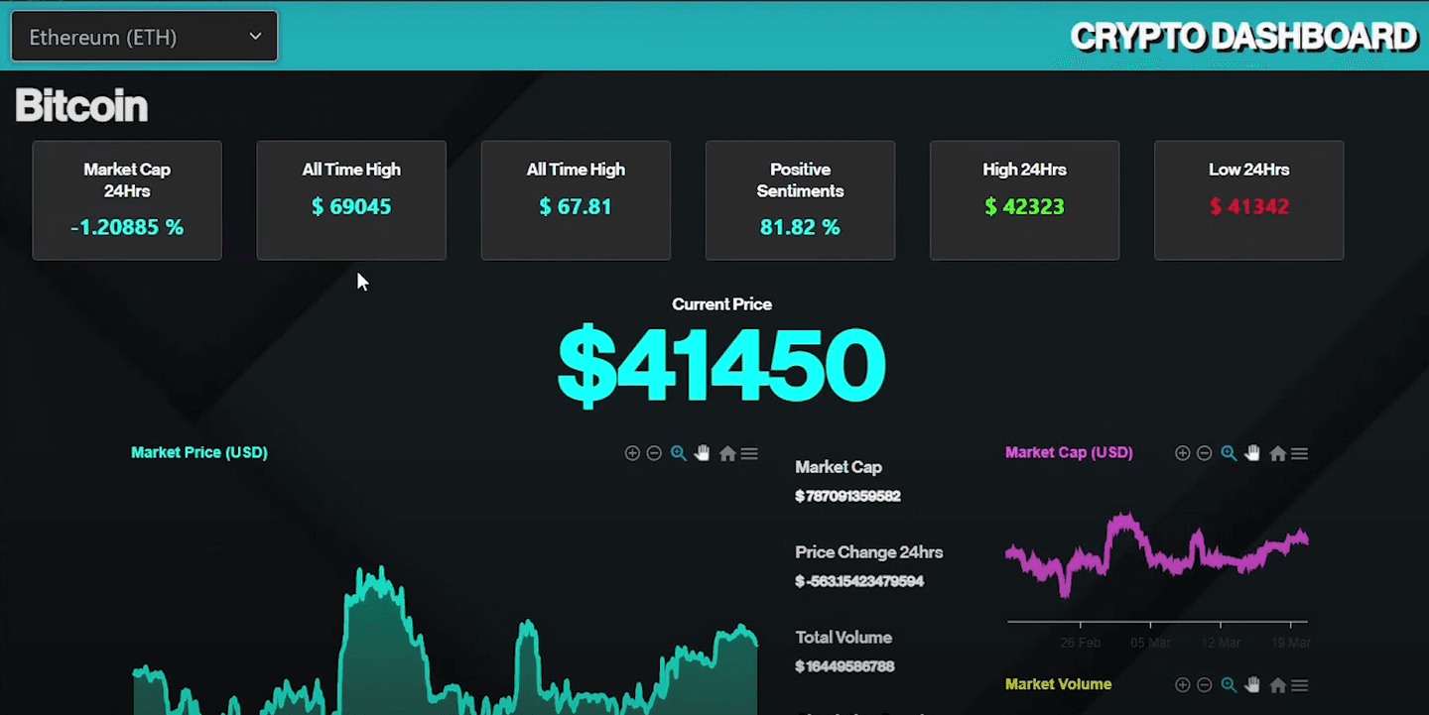Click the $787091359582 market cap value
This screenshot has height=715, width=1429.
click(x=847, y=496)
